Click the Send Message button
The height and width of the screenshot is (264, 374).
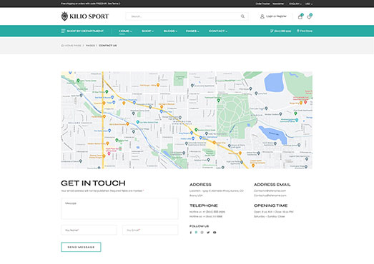(x=81, y=247)
